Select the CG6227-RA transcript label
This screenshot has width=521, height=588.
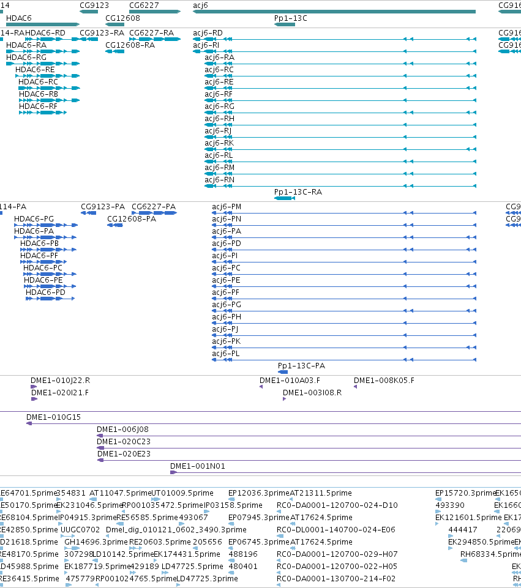pos(152,32)
